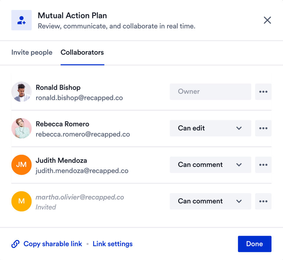This screenshot has width=283, height=260.
Task: Click the disabled Owner role field
Action: [x=210, y=92]
